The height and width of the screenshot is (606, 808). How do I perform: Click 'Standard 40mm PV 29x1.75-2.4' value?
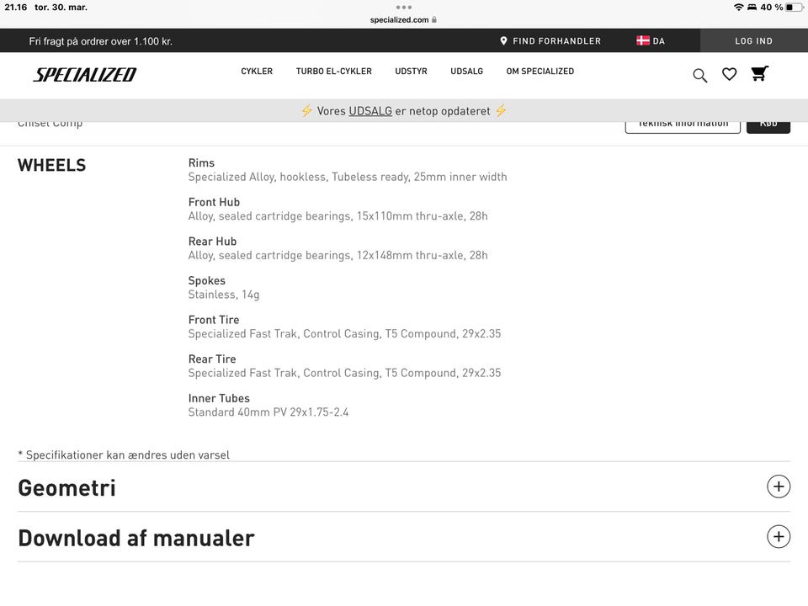coord(268,412)
